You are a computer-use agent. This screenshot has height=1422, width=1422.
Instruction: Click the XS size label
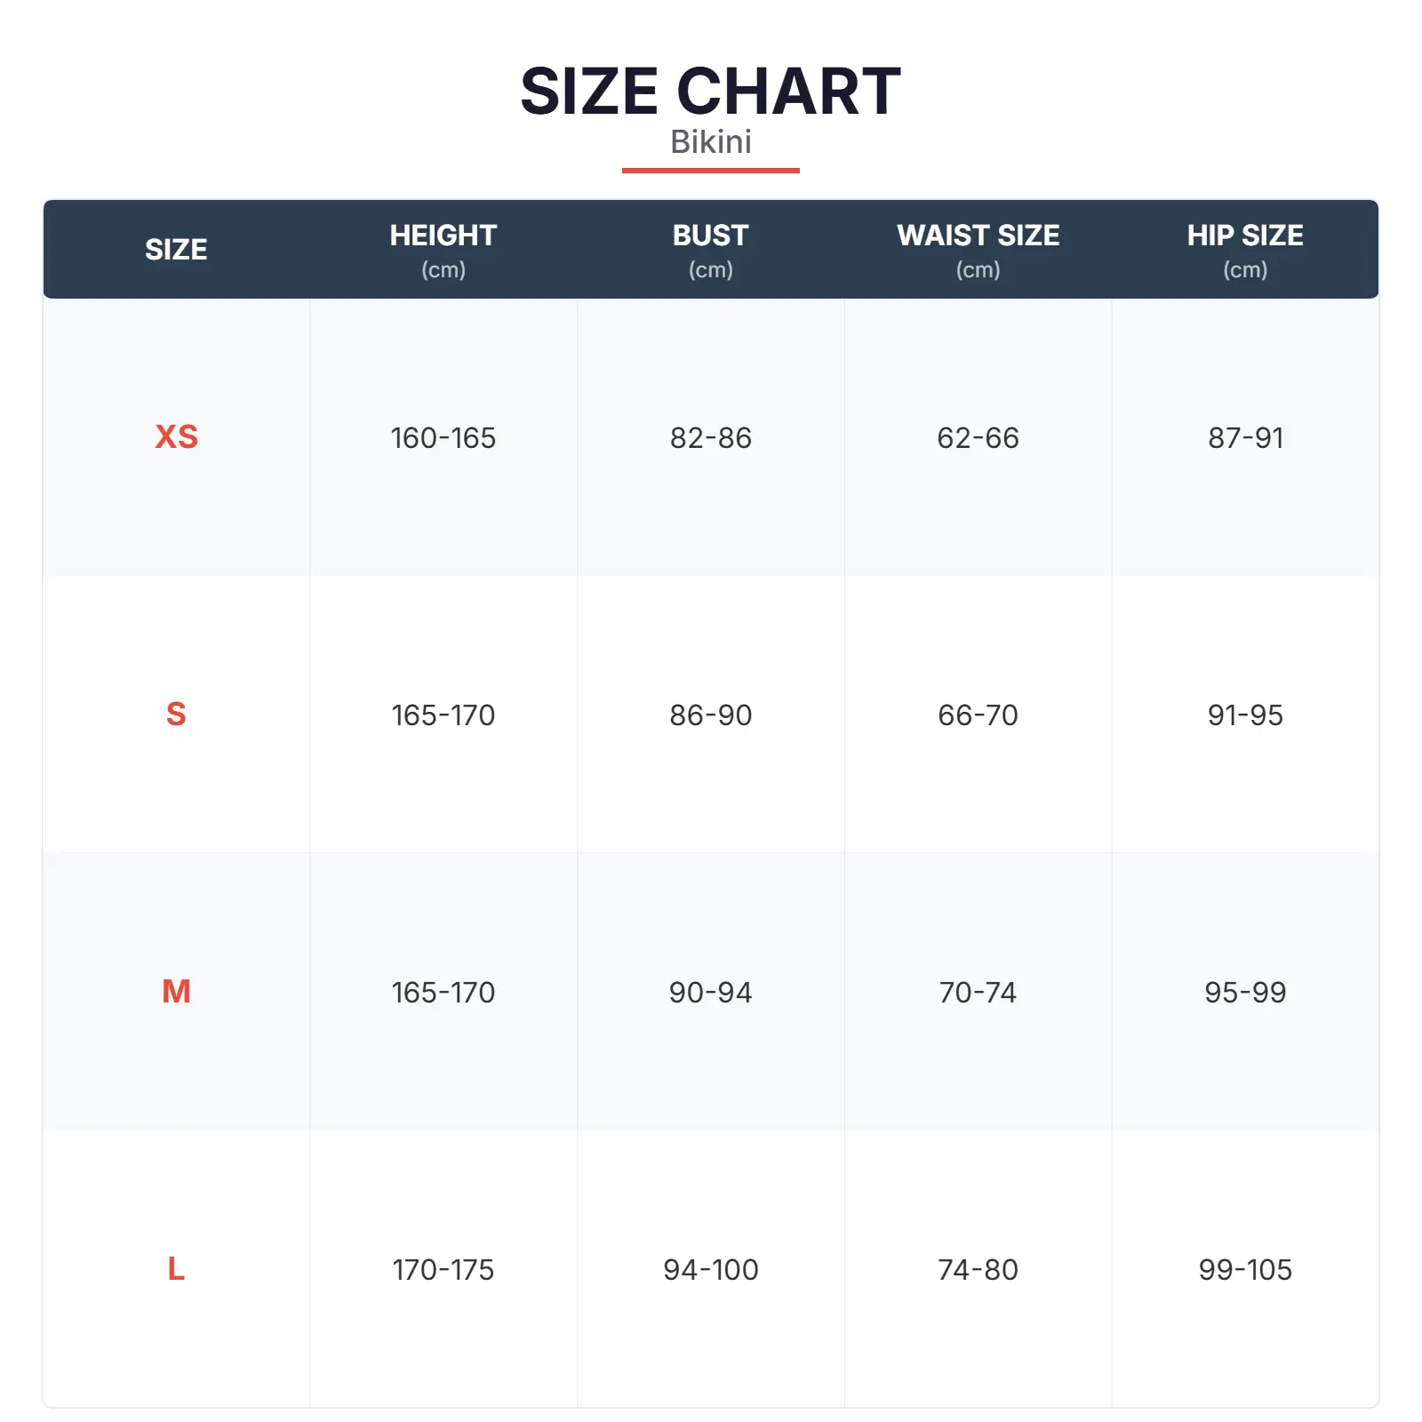[176, 436]
